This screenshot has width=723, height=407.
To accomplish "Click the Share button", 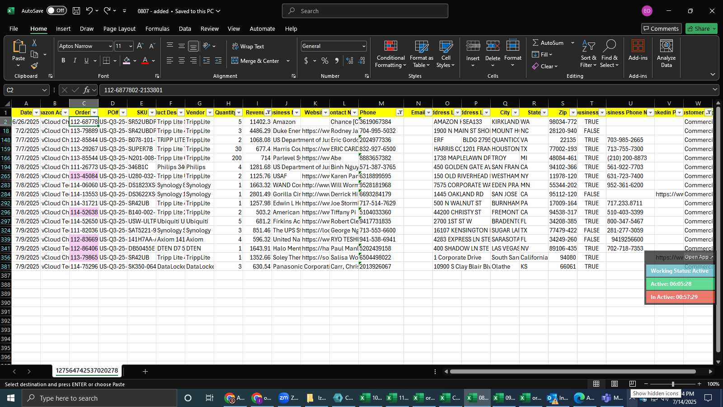I will pyautogui.click(x=701, y=28).
